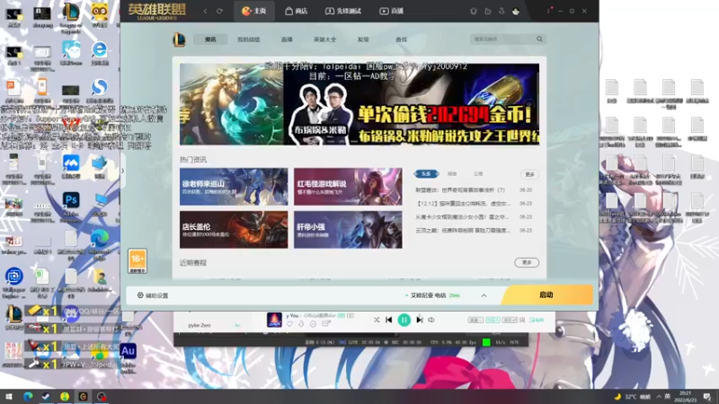Image resolution: width=719 pixels, height=404 pixels.
Task: Download the current song in music player
Action: 301,324
